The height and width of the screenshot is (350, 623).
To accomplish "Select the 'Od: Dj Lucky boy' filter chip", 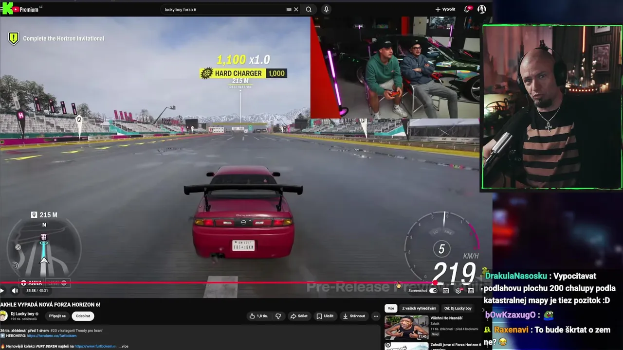I will [458, 308].
